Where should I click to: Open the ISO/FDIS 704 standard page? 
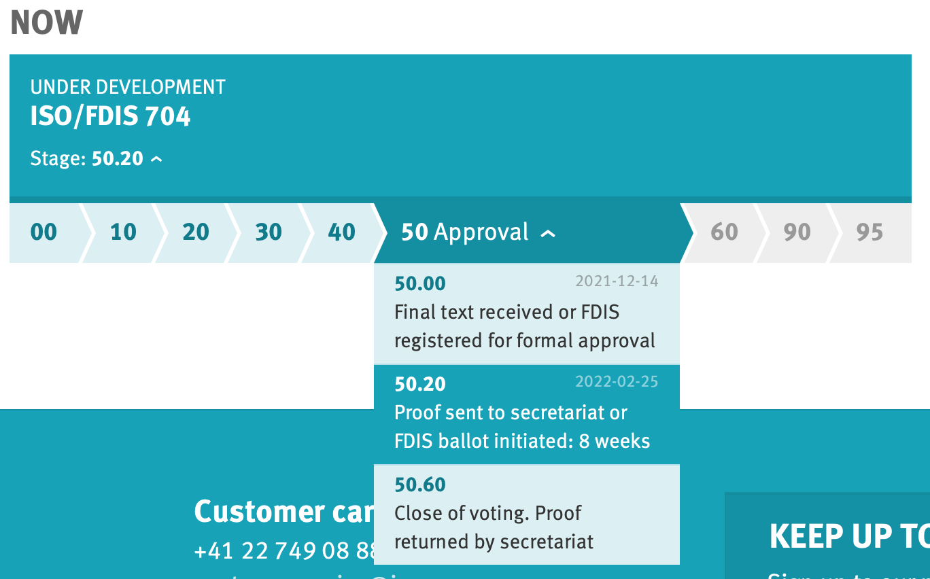pos(110,116)
